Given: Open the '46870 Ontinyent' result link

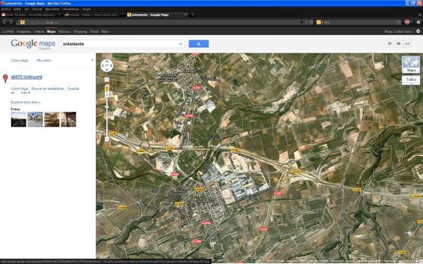Looking at the screenshot, I should coord(26,77).
